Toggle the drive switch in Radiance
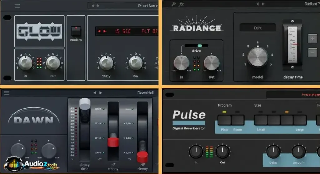Image resolution: width=320 pixels, height=174 pixels. coord(196,46)
